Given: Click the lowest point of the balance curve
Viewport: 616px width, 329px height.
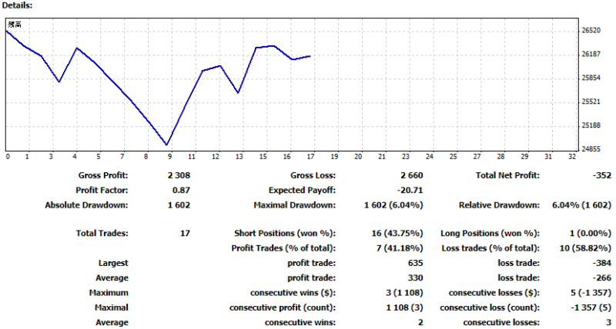Looking at the screenshot, I should click(x=166, y=145).
